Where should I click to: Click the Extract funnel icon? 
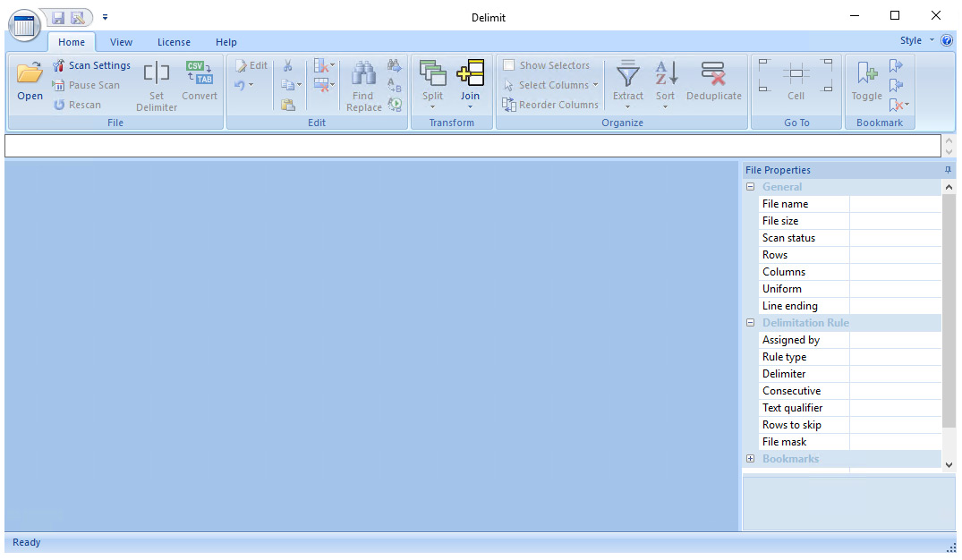tap(627, 72)
